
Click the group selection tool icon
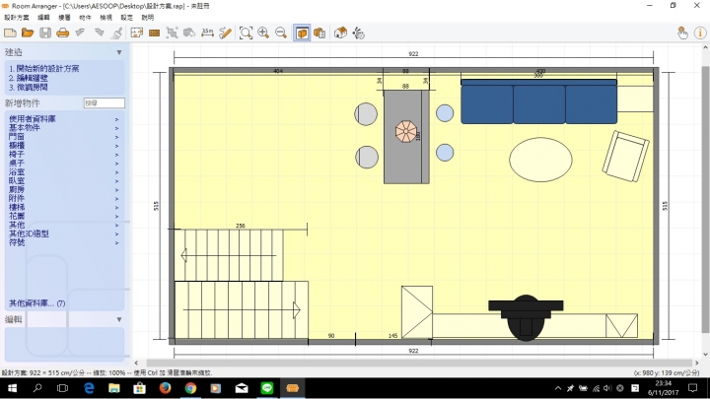(x=172, y=33)
